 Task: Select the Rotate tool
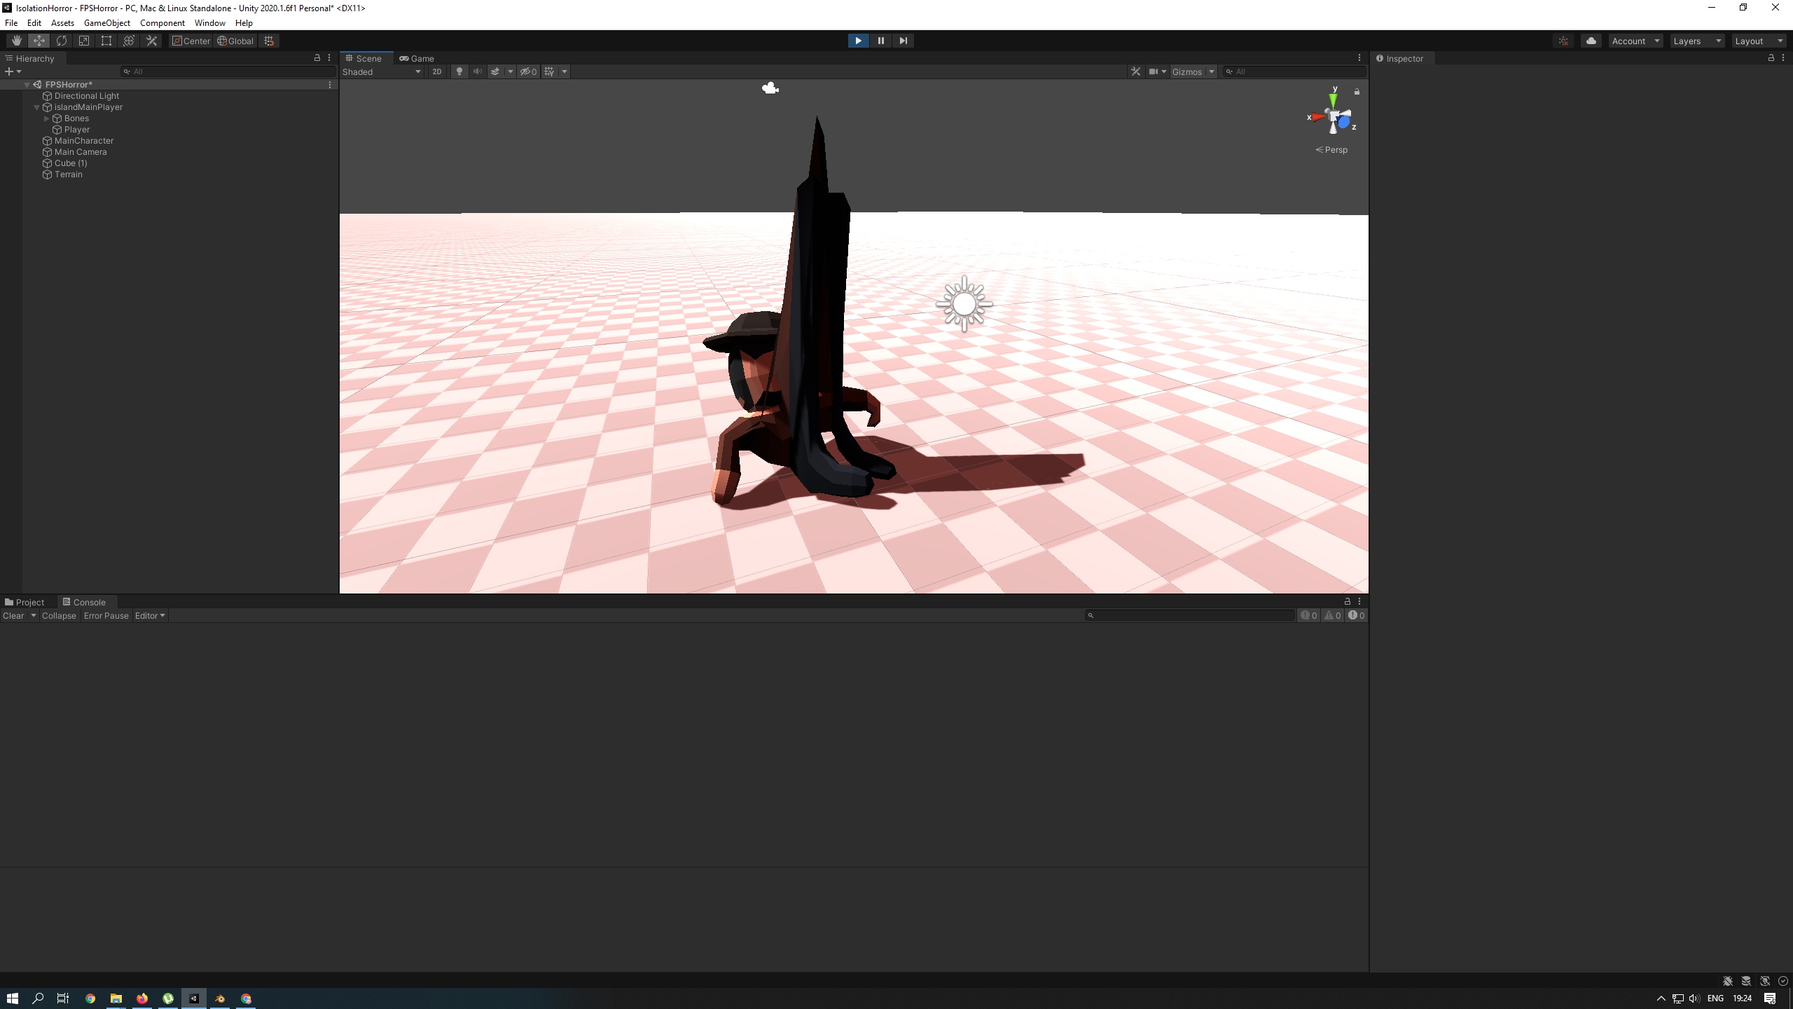point(62,41)
